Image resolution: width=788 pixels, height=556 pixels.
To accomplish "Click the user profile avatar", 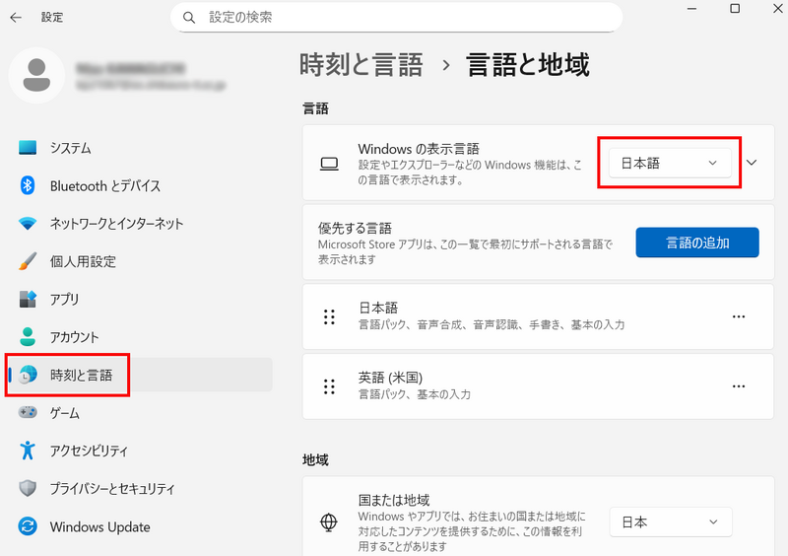I will point(37,77).
